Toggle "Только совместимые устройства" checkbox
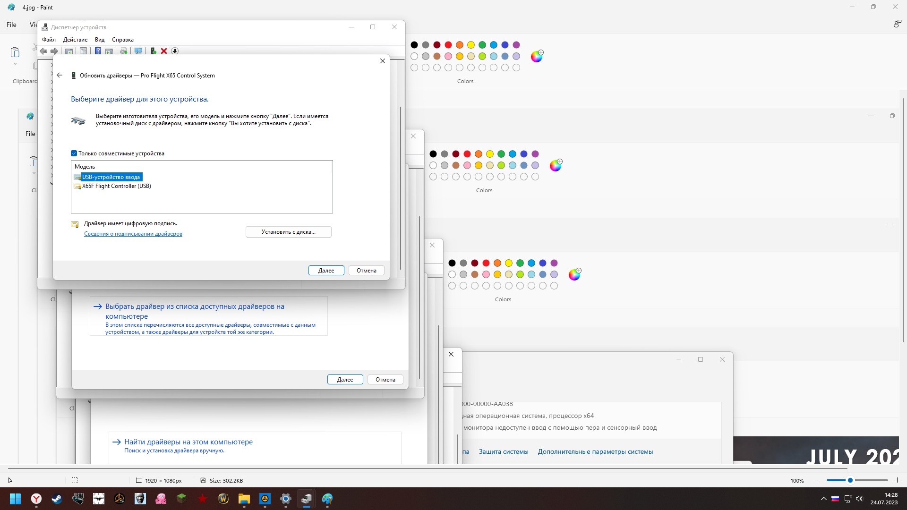The height and width of the screenshot is (510, 907). [74, 153]
